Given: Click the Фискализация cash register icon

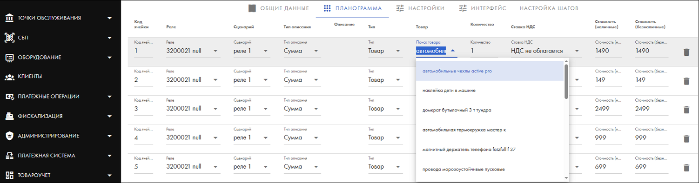Looking at the screenshot, I should [x=9, y=116].
